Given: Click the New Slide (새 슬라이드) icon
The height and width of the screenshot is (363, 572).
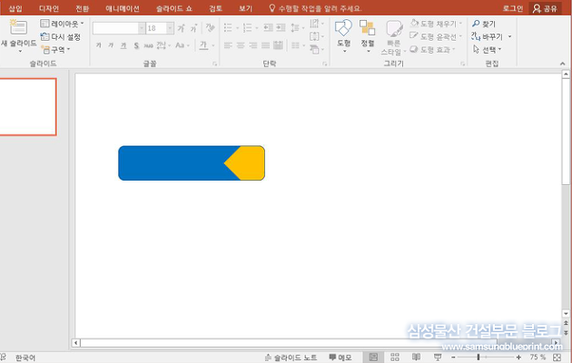Looking at the screenshot, I should 18,27.
